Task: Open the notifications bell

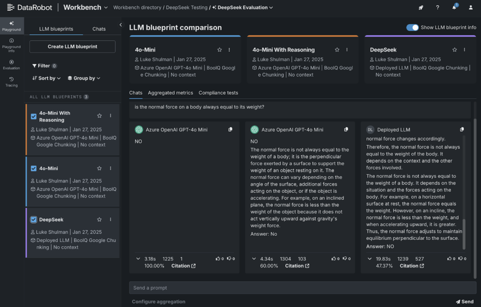Action: [x=454, y=7]
